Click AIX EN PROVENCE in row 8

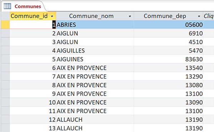(95, 85)
